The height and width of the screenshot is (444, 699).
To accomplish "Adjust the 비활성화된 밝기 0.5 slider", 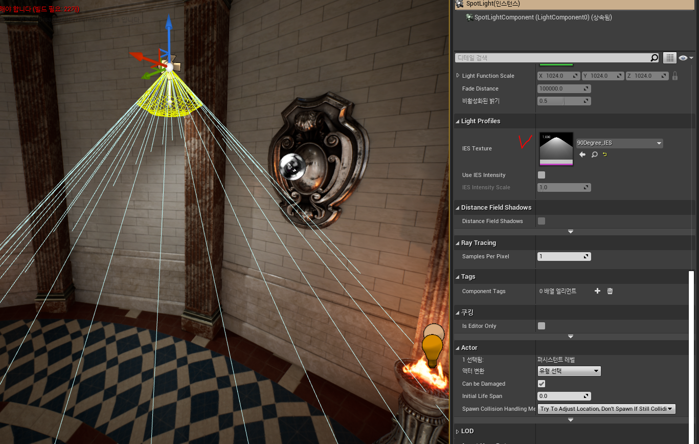I will (564, 101).
